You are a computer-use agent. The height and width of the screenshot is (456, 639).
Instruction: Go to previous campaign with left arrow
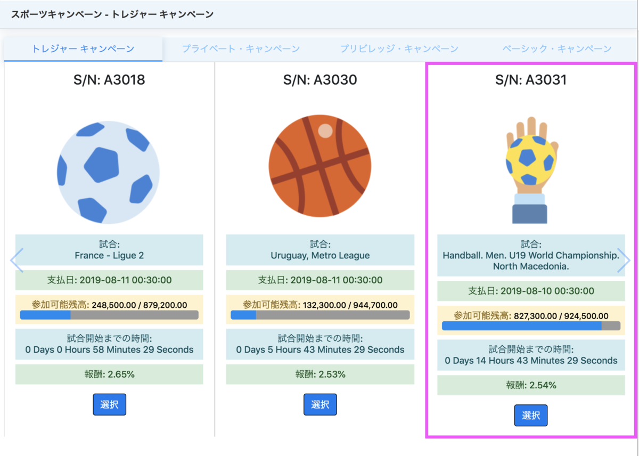[x=17, y=260]
